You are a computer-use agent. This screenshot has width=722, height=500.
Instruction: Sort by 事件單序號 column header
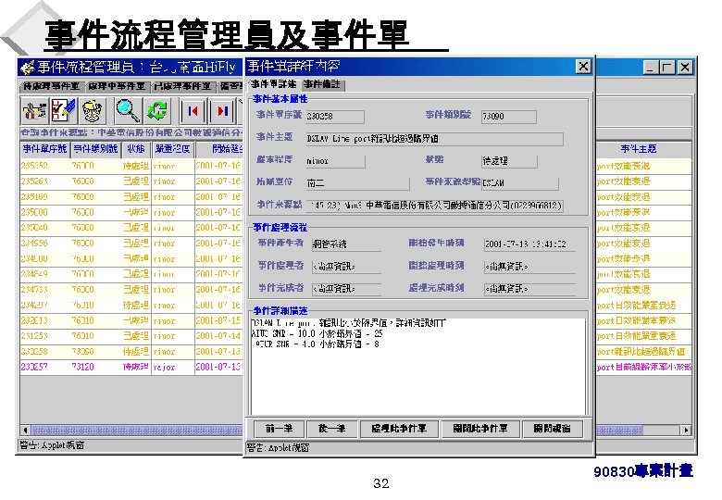[45, 149]
